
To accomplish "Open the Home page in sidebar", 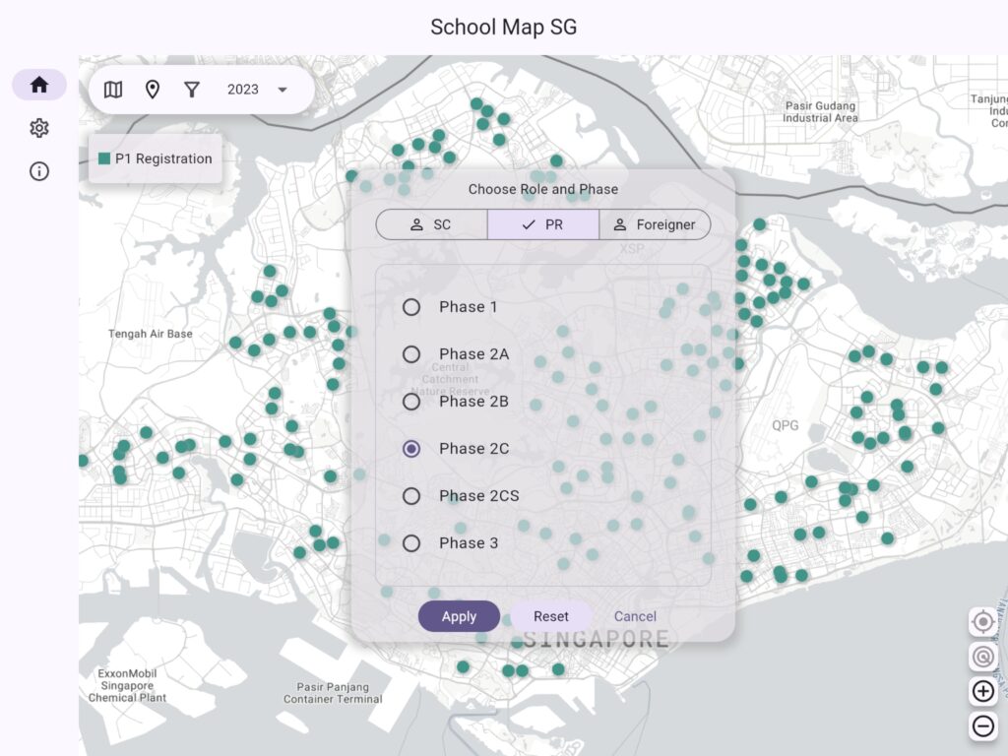I will coord(39,85).
